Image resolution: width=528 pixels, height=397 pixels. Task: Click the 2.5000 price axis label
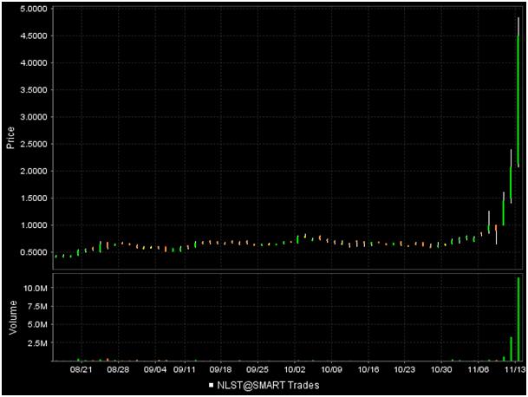click(34, 144)
